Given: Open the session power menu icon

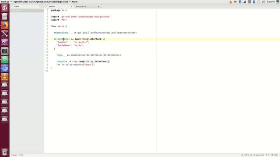Looking at the screenshot, I should [x=278, y=2].
